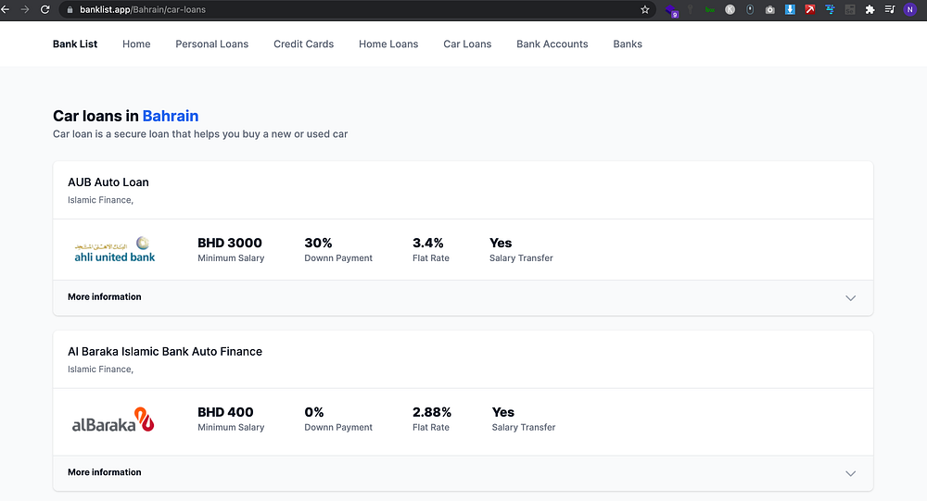Screen dimensions: 927x501
Task: Bookmark this page with star icon
Action: [x=645, y=9]
